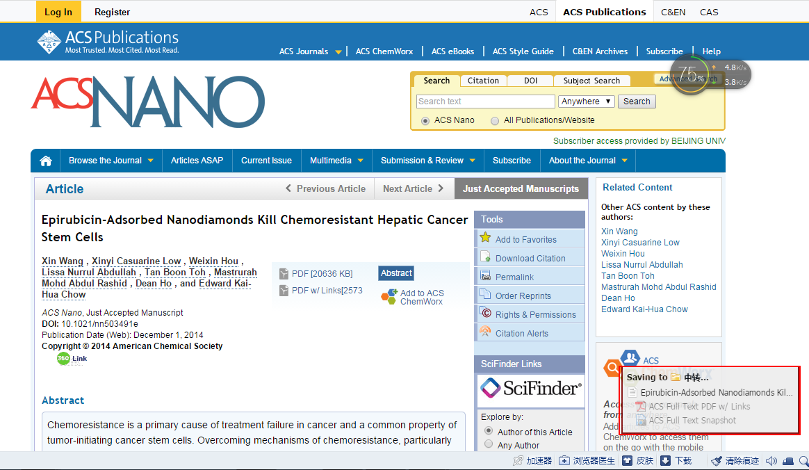
Task: Click the 浏览器医生 first-aid icon
Action: 564,461
